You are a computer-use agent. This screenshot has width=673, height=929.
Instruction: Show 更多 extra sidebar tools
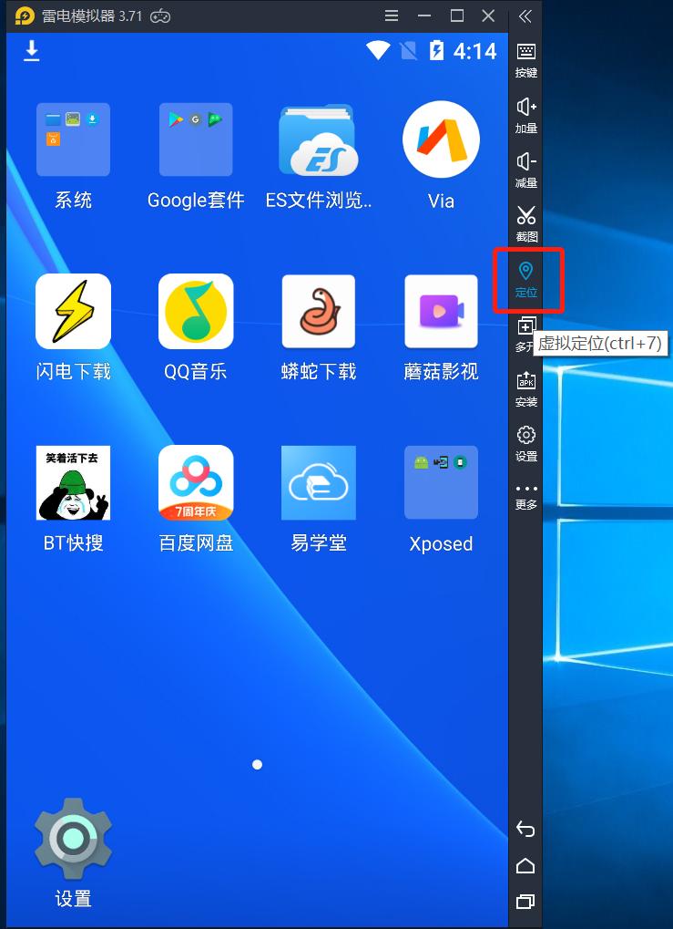[x=526, y=497]
